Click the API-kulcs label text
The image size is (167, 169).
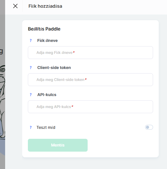(47, 95)
